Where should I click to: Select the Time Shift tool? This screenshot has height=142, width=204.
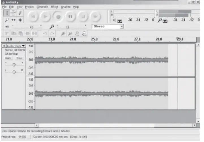point(13,20)
